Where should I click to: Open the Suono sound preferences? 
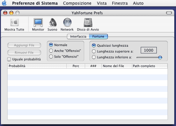pyautogui.click(x=52, y=23)
